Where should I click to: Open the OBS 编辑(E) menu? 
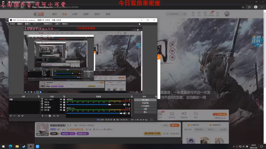[x=20, y=24]
